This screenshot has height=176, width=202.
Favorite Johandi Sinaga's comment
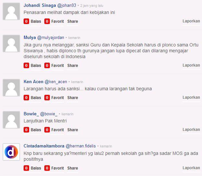coord(58,21)
